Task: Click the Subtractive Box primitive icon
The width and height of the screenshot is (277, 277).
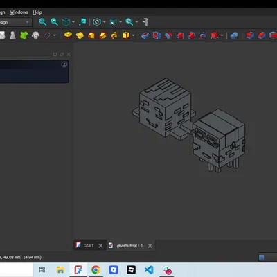Action: 215,35
